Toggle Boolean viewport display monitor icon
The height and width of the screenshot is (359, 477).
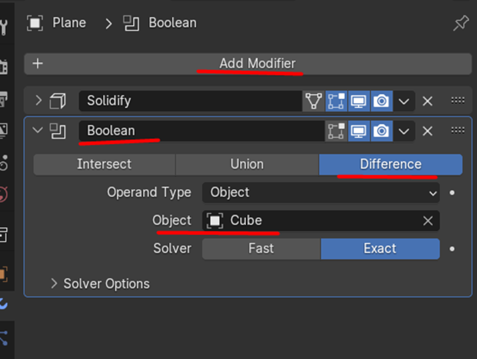pyautogui.click(x=359, y=131)
